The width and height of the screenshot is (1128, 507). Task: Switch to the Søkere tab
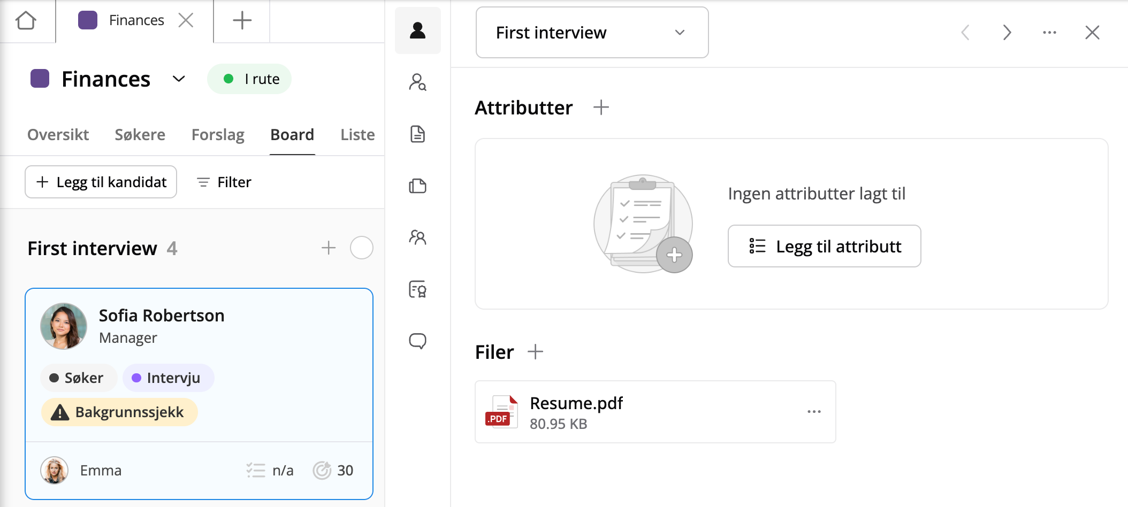(x=140, y=135)
